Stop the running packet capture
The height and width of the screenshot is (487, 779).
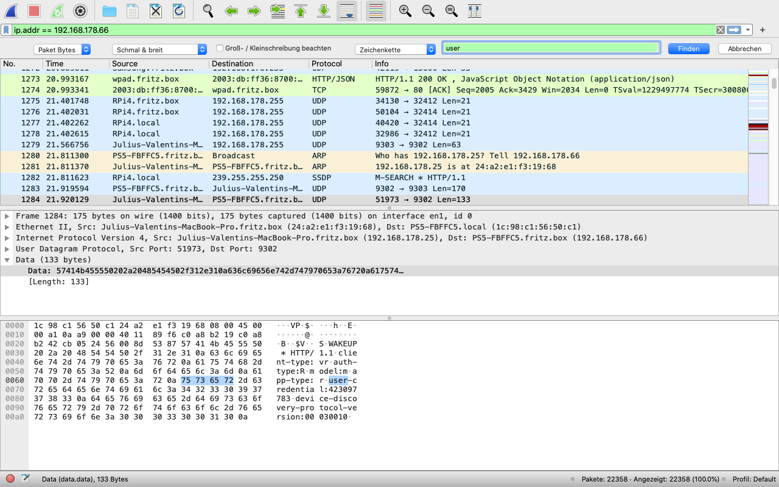coord(34,11)
